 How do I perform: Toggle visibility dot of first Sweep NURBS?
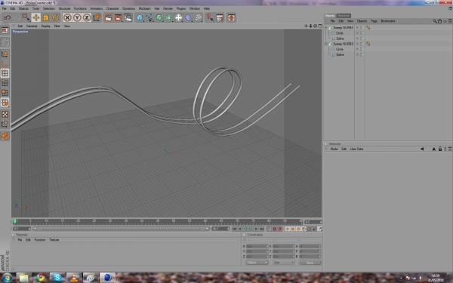pos(357,28)
